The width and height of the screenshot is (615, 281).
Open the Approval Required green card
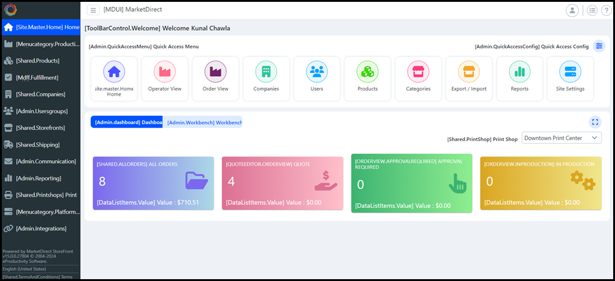(x=411, y=183)
